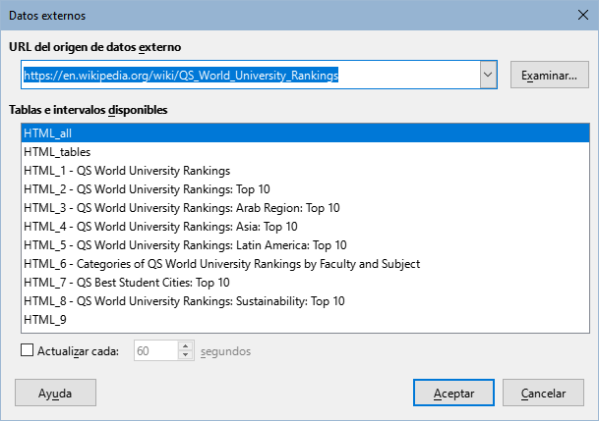Click the seconds spinner down arrow
This screenshot has height=421, width=599.
click(184, 355)
